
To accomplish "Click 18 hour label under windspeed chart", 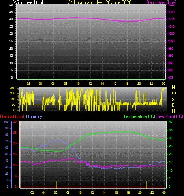I will (x=127, y=83).
